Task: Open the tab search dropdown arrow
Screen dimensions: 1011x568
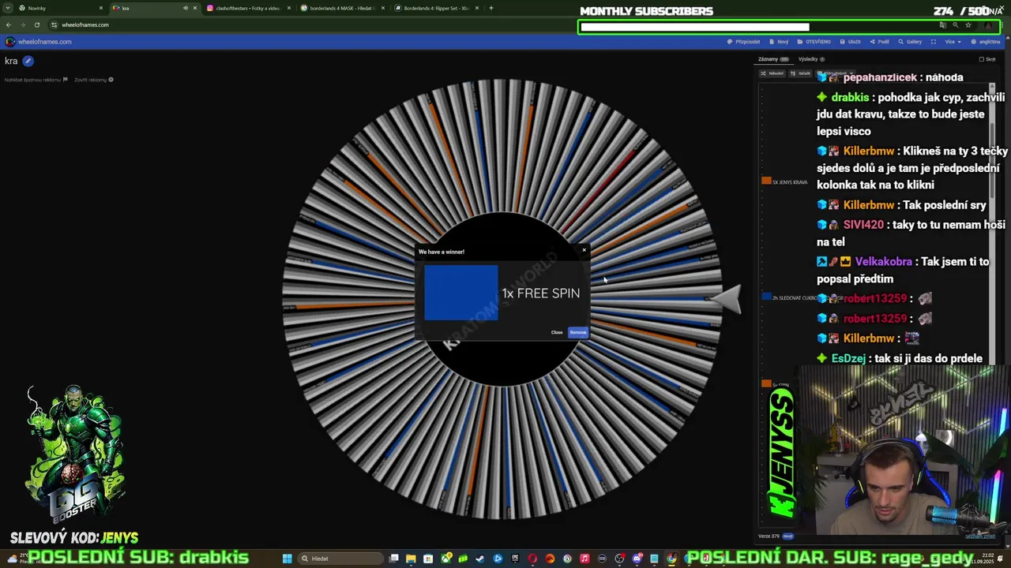Action: pyautogui.click(x=8, y=8)
